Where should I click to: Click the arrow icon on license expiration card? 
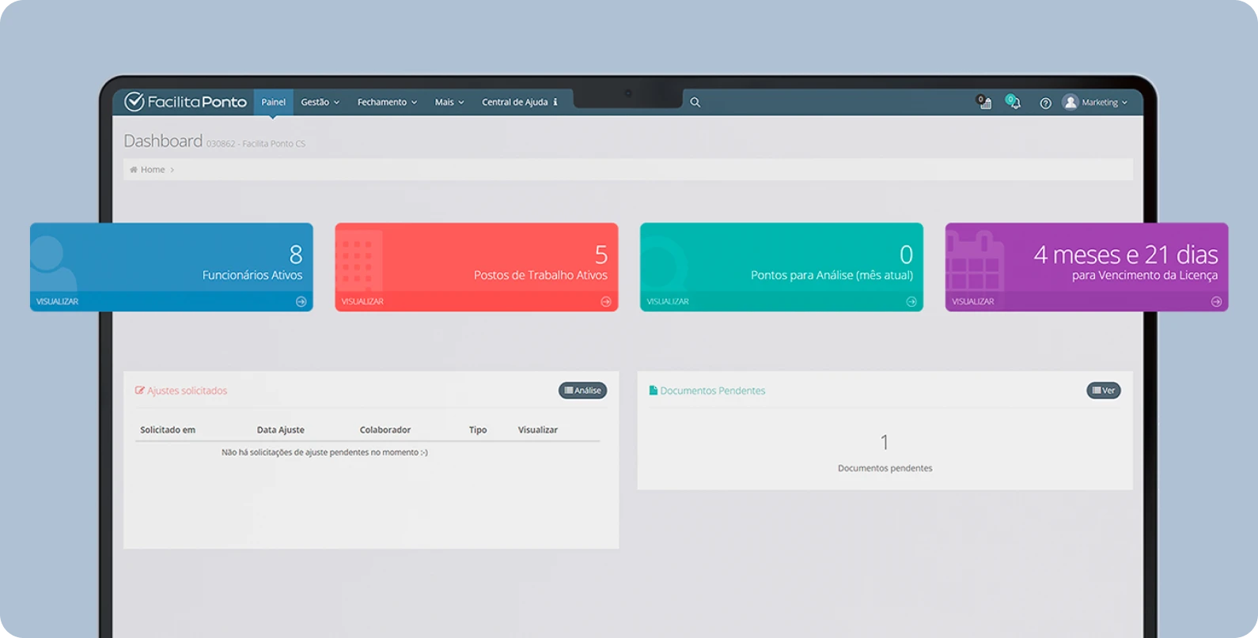(x=1216, y=301)
